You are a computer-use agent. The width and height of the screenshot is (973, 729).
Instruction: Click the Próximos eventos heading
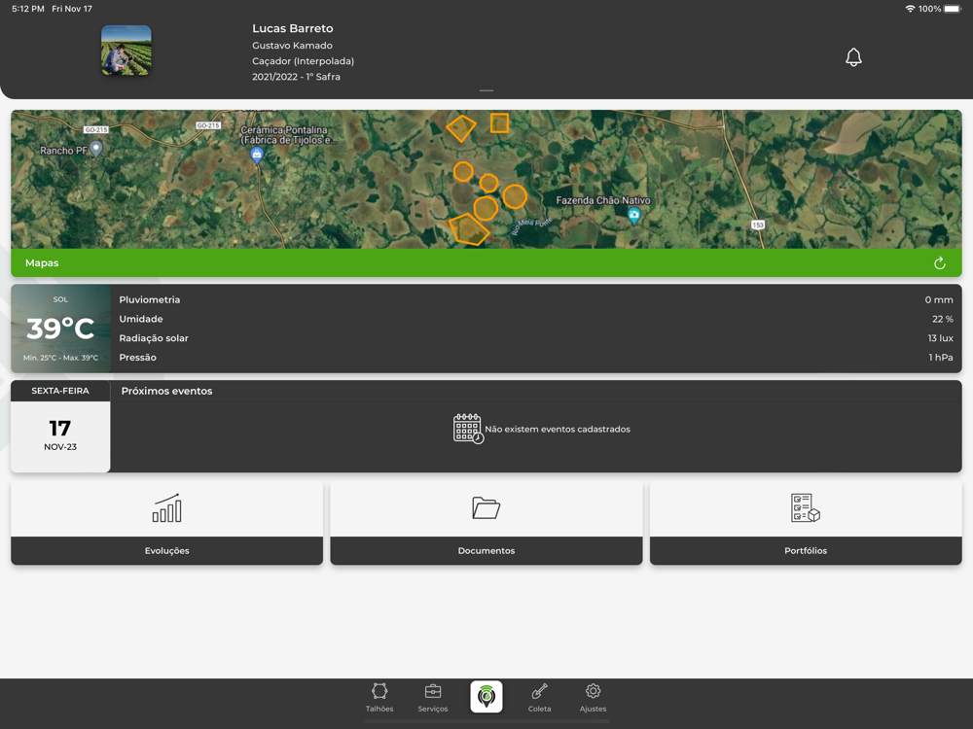167,391
